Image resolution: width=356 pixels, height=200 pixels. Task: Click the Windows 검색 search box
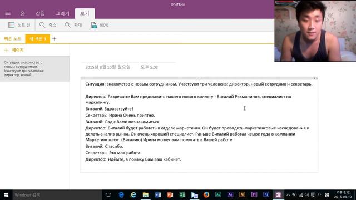tap(57, 195)
